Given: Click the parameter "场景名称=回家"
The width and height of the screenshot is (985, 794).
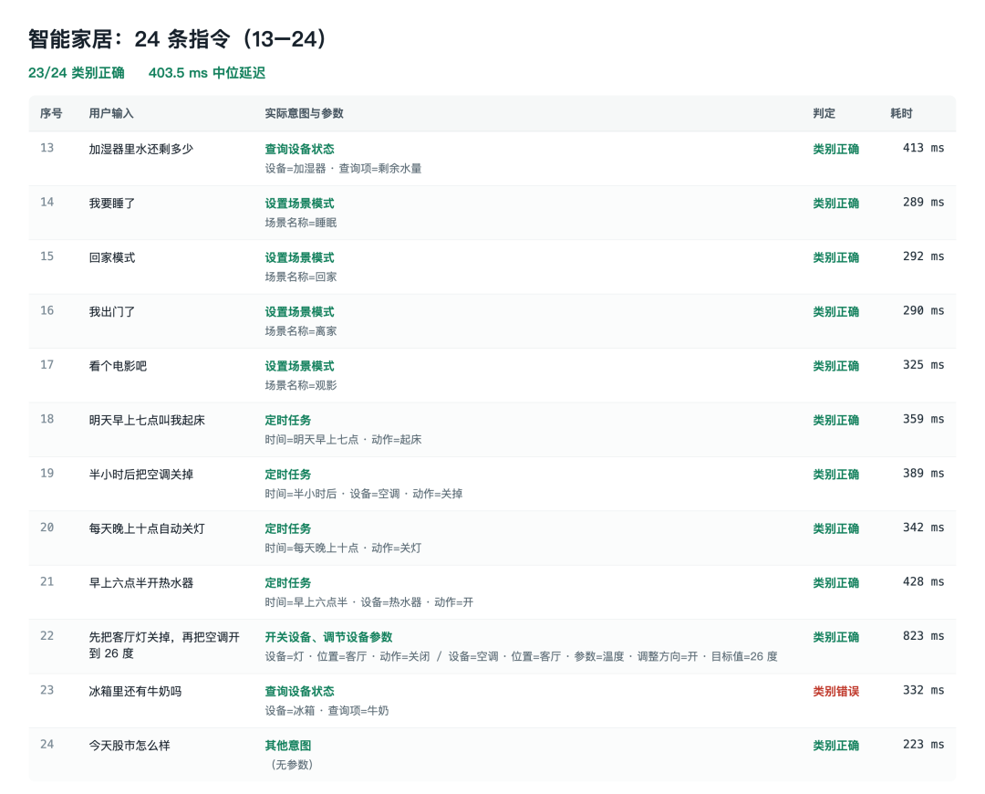Looking at the screenshot, I should point(301,277).
